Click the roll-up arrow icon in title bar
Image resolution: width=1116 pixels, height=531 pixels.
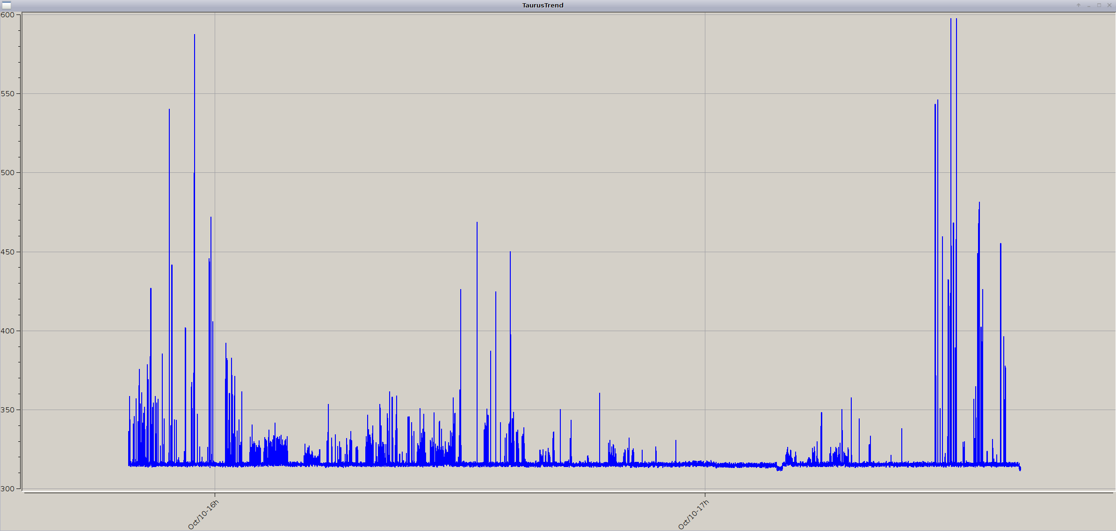1079,5
